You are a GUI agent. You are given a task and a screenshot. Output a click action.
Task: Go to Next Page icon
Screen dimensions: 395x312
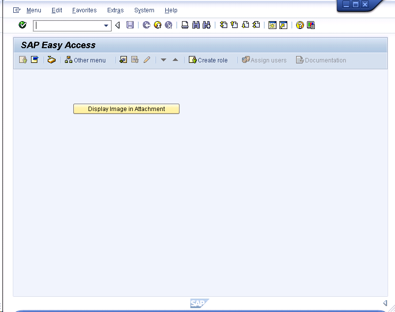(245, 25)
